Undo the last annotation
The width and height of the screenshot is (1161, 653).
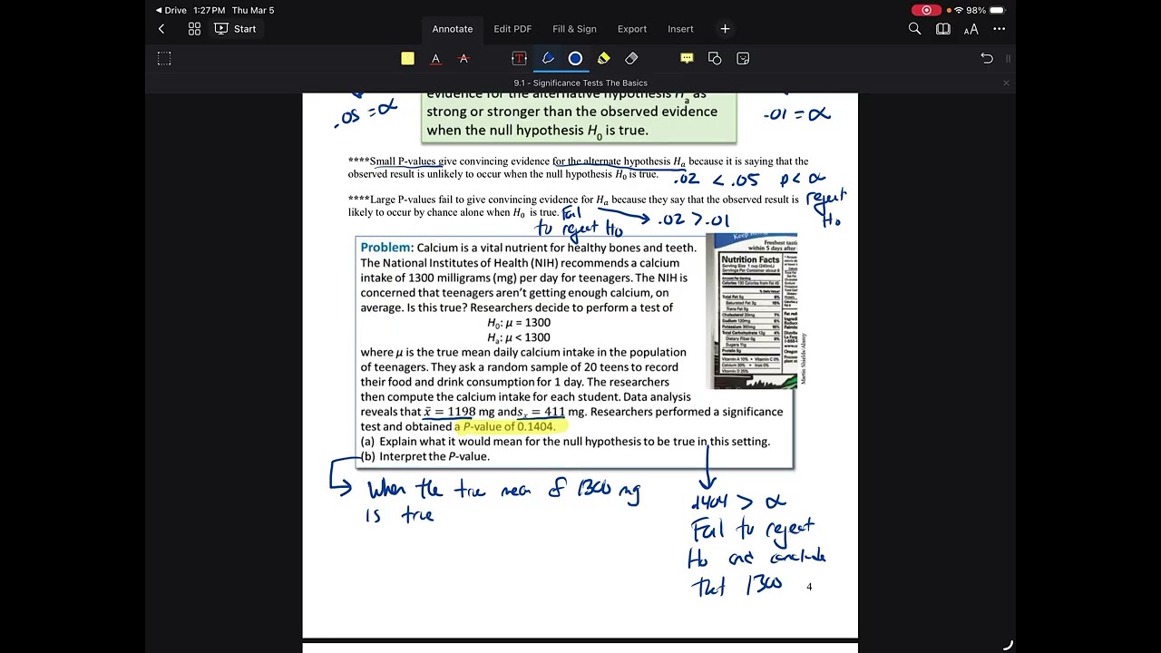pyautogui.click(x=987, y=58)
